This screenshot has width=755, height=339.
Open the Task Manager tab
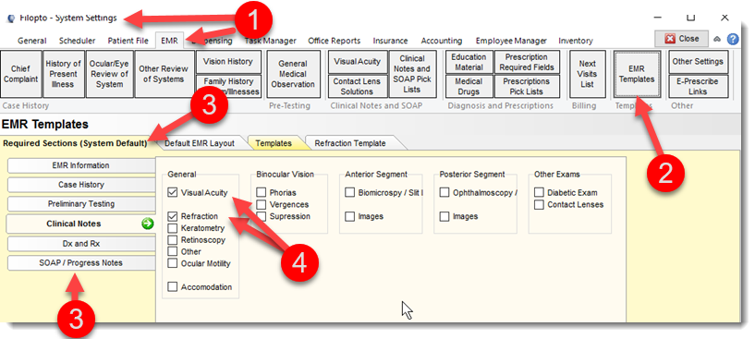(270, 41)
